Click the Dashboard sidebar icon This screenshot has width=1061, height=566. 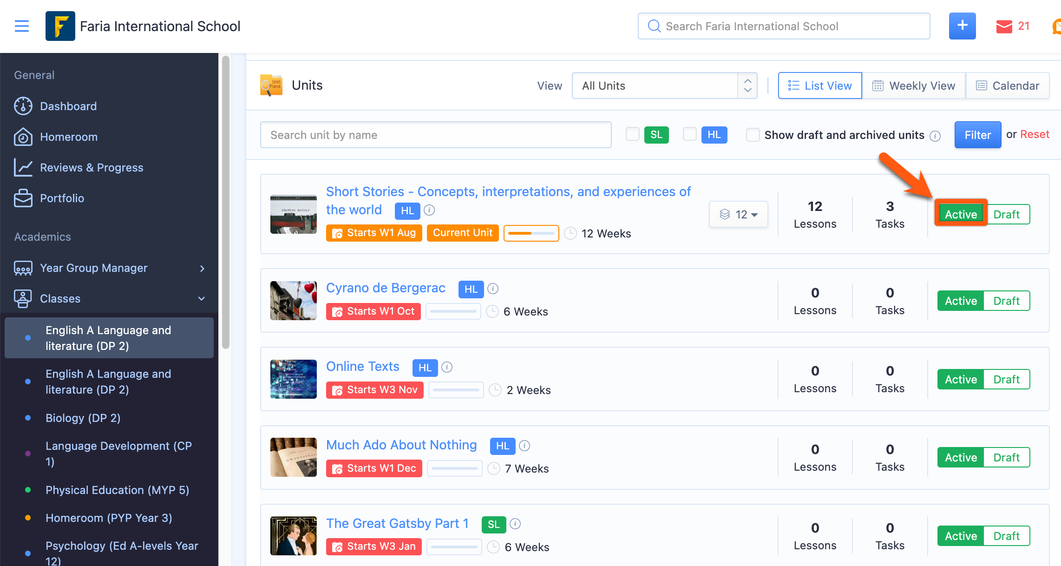coord(23,106)
